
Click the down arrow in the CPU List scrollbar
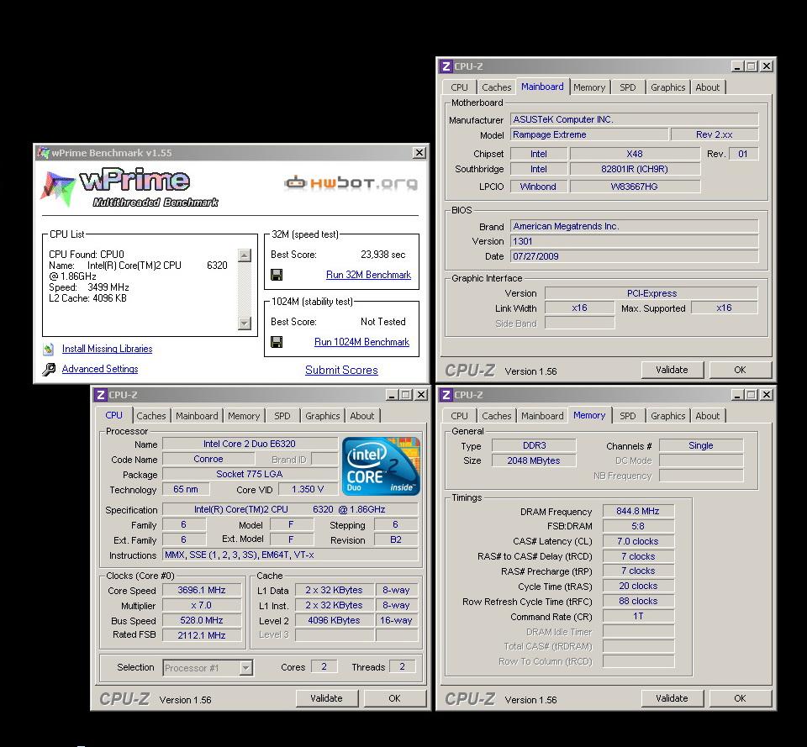[x=245, y=323]
